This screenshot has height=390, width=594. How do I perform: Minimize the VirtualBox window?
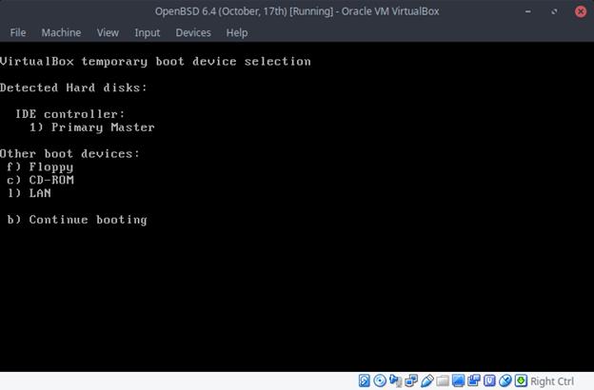coord(527,11)
